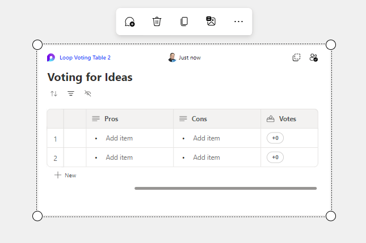
Task: Open the shared access people icon
Action: [x=313, y=57]
